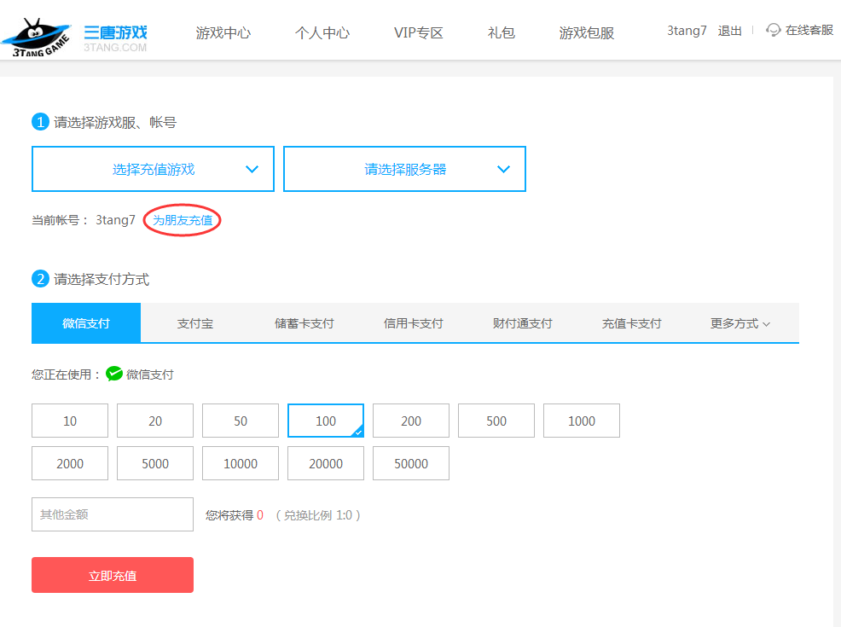Image resolution: width=841 pixels, height=627 pixels.
Task: Open the 请选择服务器 dropdown
Action: (404, 169)
